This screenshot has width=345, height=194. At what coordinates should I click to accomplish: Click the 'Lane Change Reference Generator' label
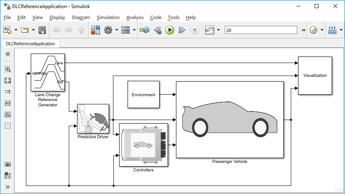click(48, 100)
